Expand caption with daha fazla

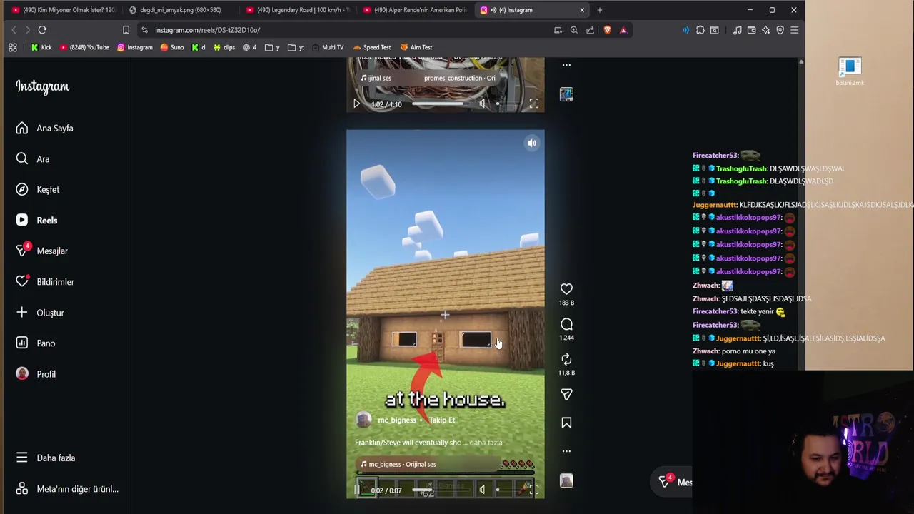point(486,443)
